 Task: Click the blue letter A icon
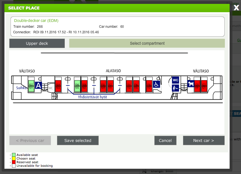pos(38,85)
